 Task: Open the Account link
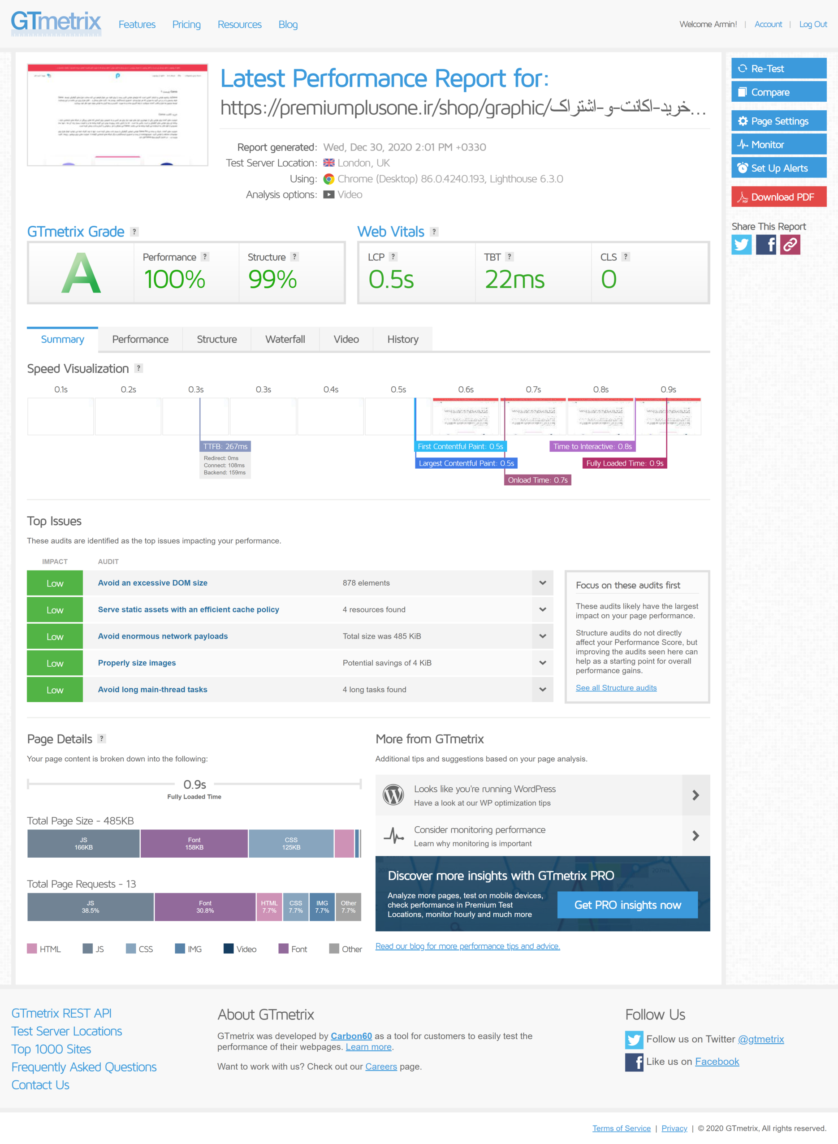pyautogui.click(x=768, y=24)
